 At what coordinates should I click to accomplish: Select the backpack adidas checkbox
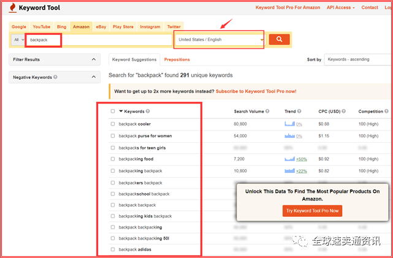tap(113, 249)
